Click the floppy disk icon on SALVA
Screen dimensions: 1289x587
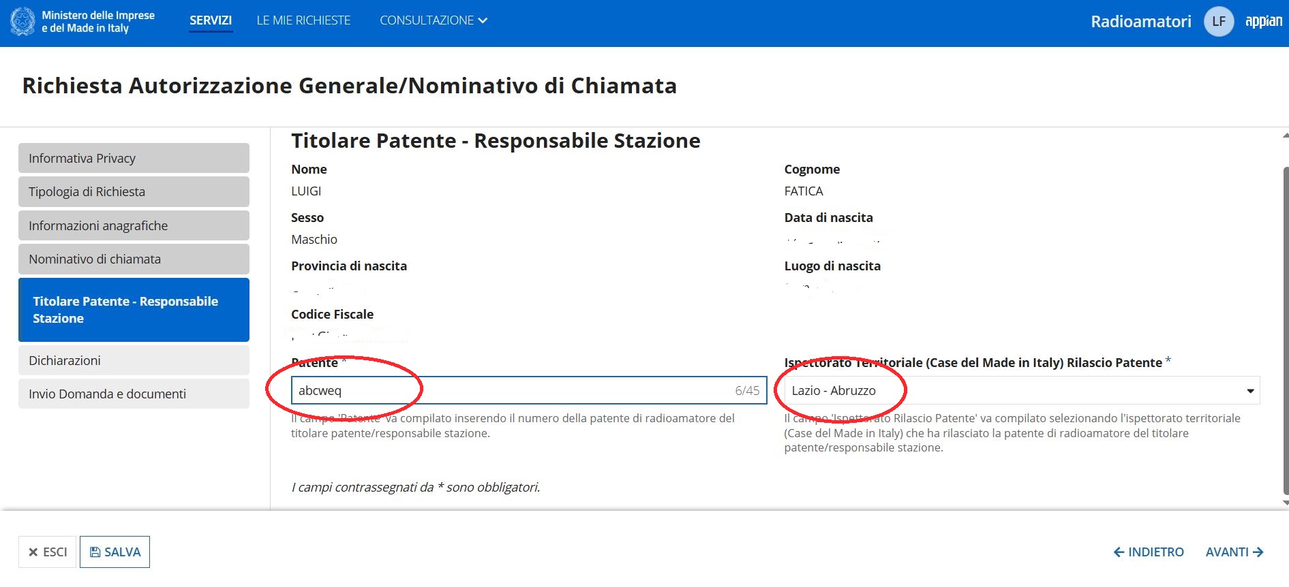point(95,552)
